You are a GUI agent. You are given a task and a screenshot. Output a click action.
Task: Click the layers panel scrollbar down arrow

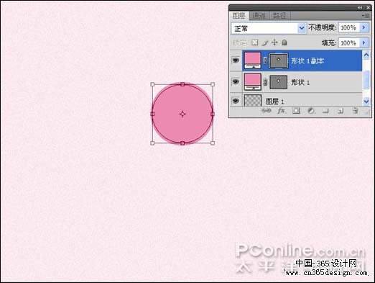(366, 101)
